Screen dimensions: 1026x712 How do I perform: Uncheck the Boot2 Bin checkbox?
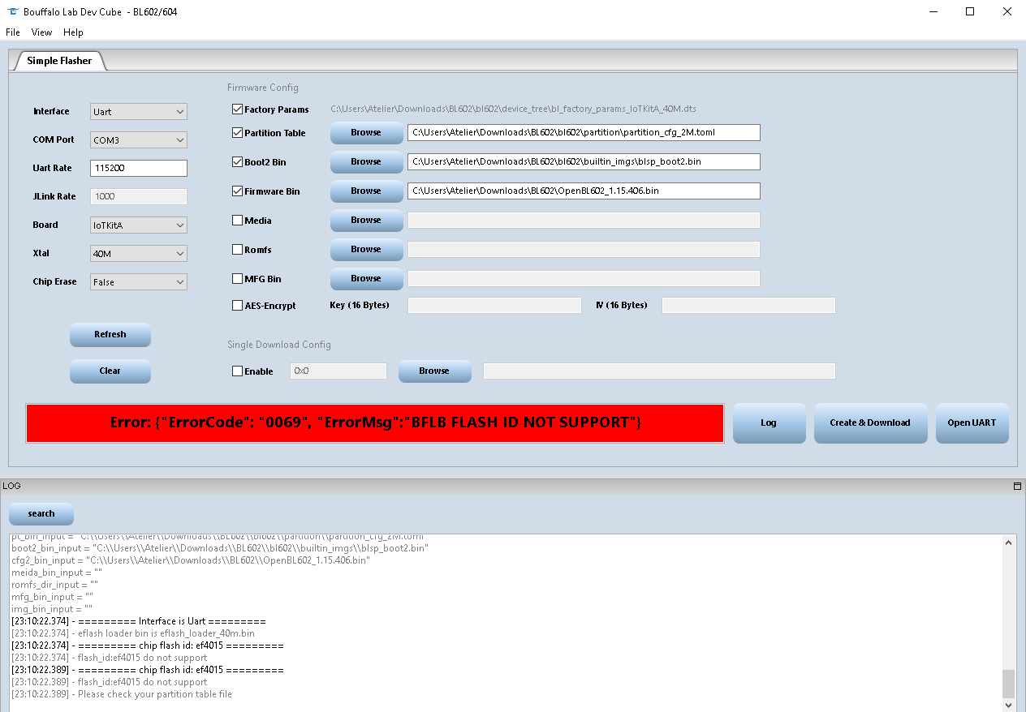tap(237, 162)
